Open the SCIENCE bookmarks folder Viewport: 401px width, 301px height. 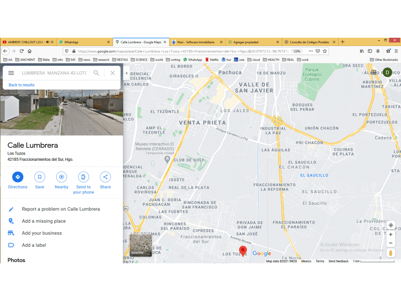(x=139, y=59)
